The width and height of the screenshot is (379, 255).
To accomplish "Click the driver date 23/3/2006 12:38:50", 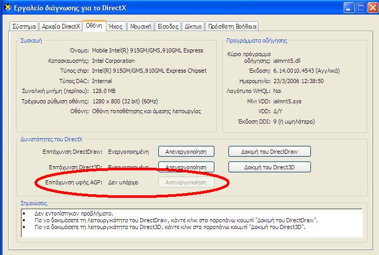I will pos(299,81).
